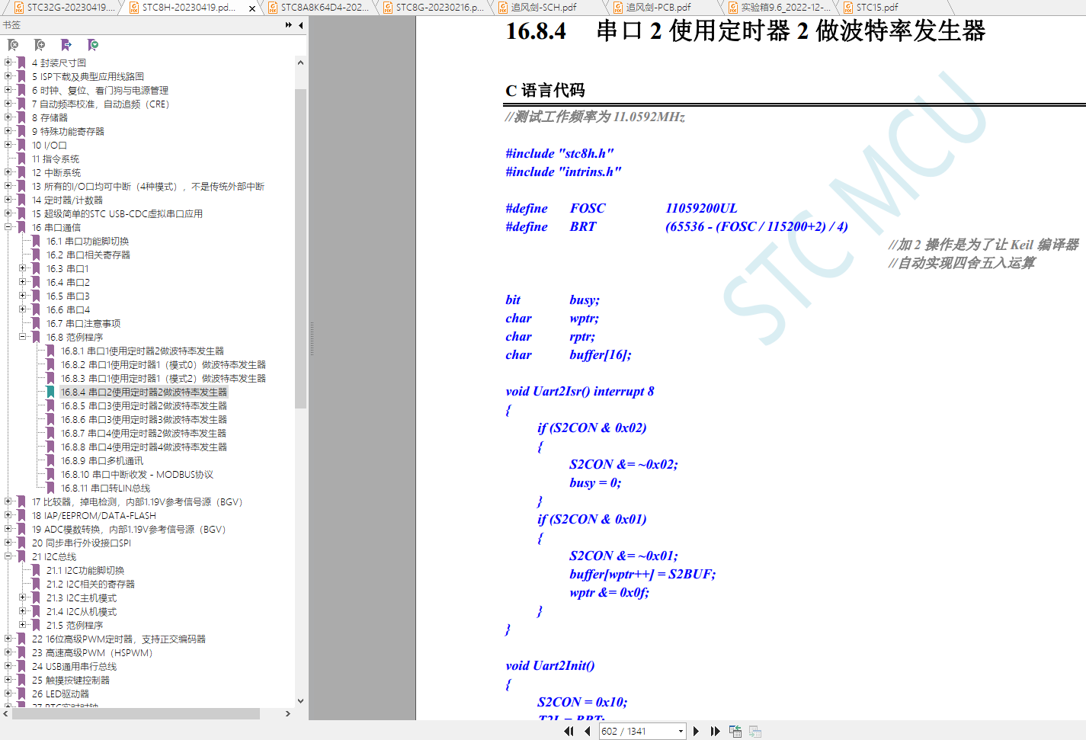Open bookmark 16.8.7 串口4使用定时器2做波特率发生器
Image resolution: width=1086 pixels, height=740 pixels.
click(x=144, y=434)
